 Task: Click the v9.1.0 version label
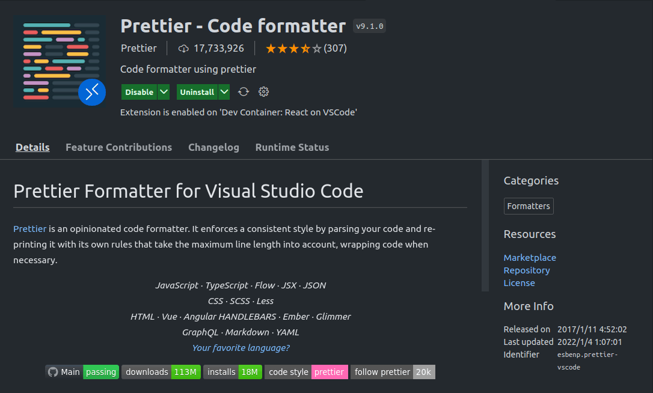pyautogui.click(x=369, y=26)
